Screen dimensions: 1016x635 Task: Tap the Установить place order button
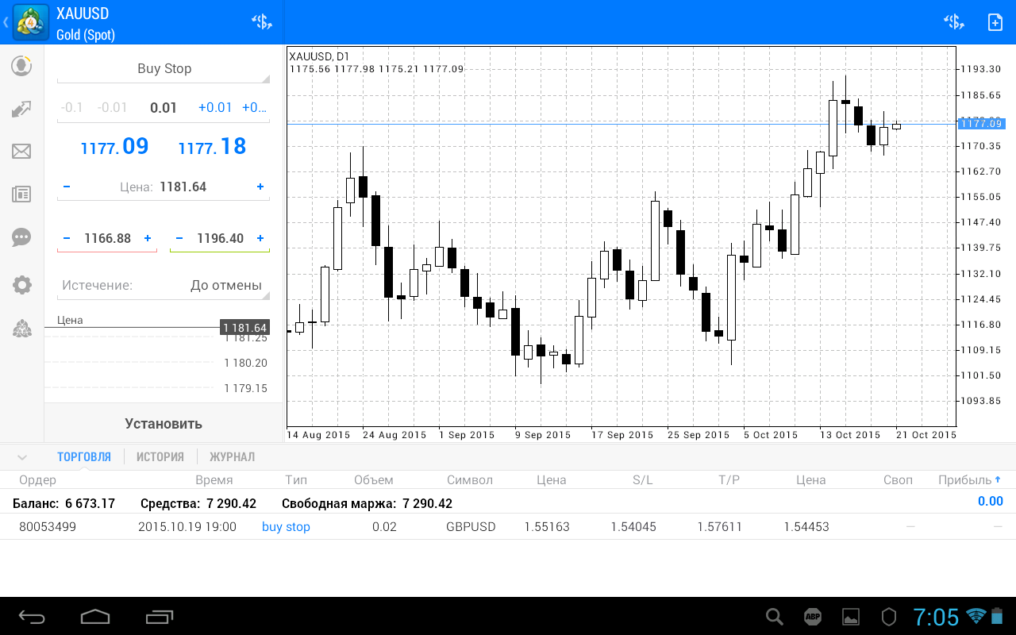[164, 424]
